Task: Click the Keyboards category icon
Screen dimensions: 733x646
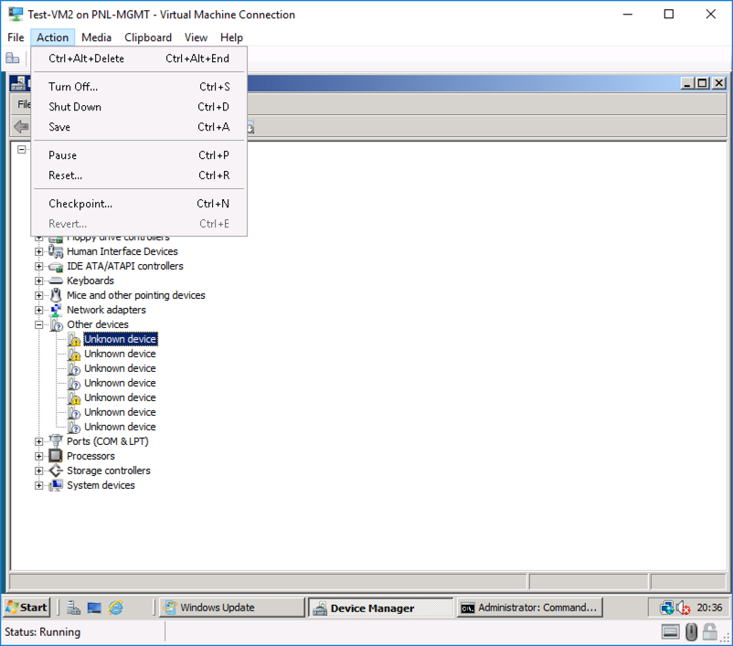Action: pos(56,281)
